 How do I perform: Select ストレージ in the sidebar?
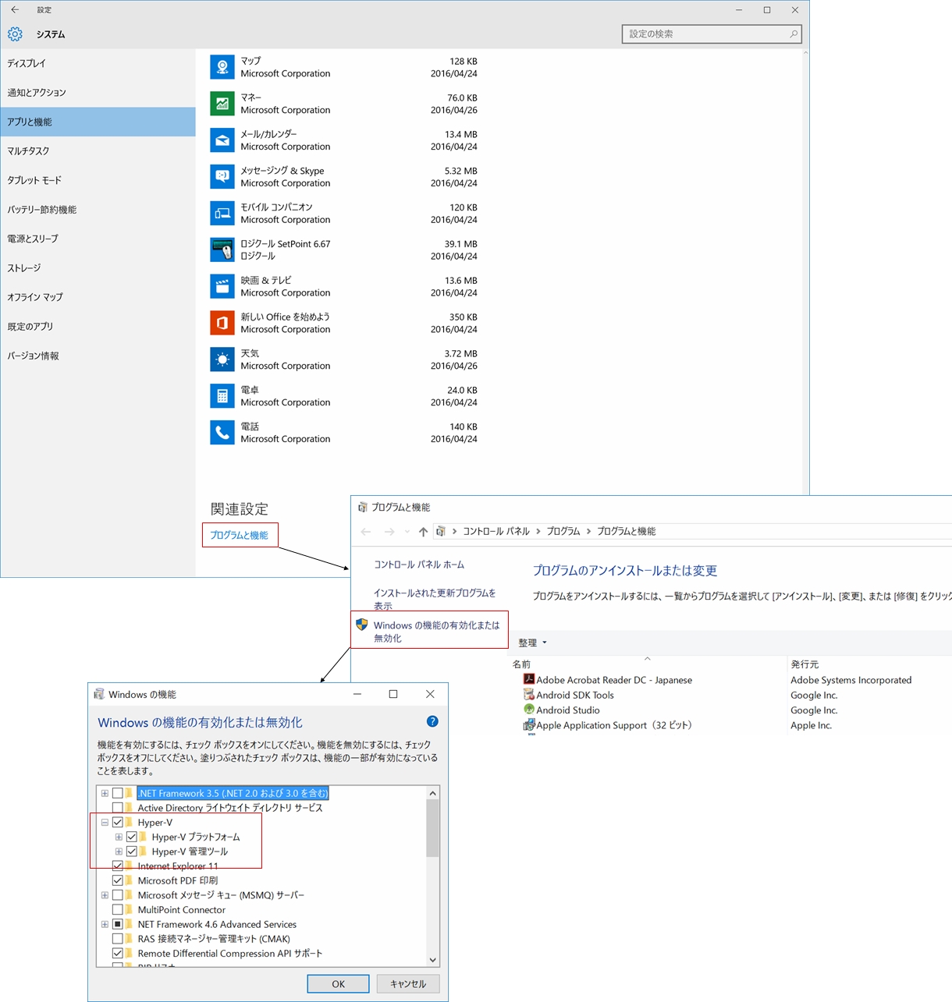[x=98, y=268]
